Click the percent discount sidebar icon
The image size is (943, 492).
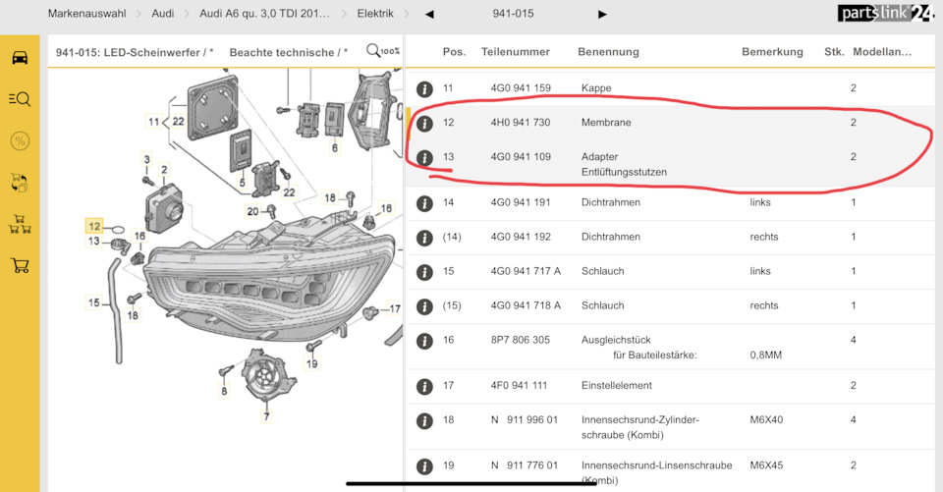coord(20,140)
